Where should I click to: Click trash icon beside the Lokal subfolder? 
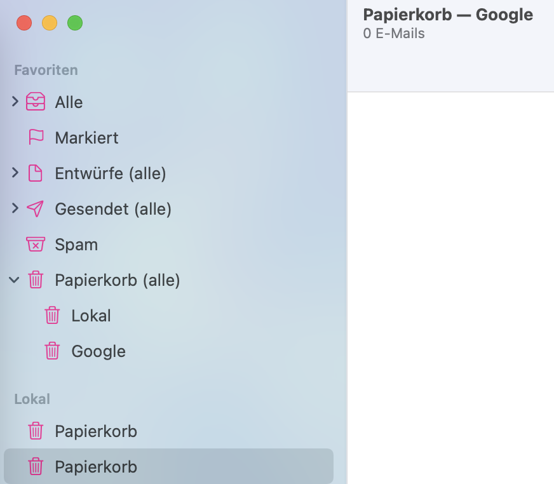click(x=52, y=316)
